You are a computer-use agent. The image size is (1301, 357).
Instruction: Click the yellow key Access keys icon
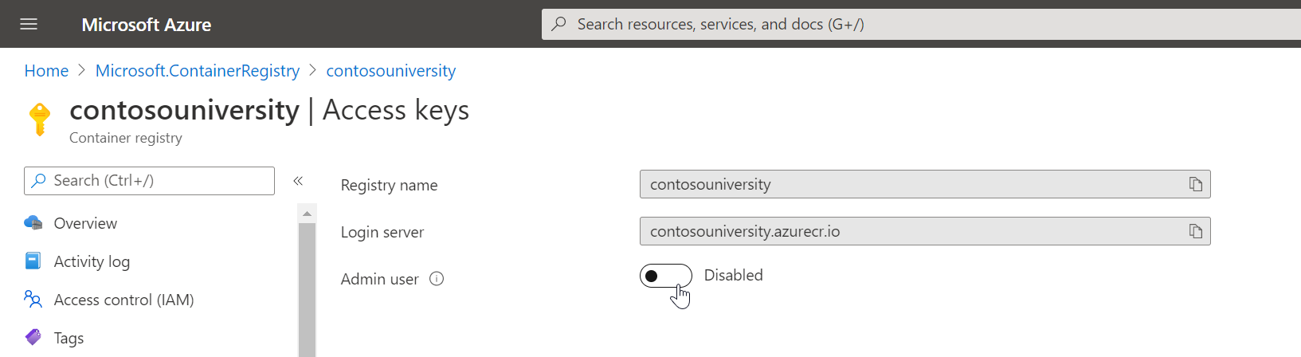point(40,120)
